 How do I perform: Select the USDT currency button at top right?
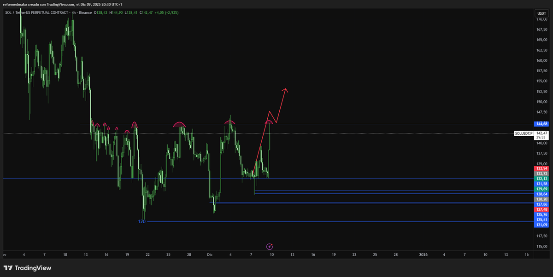pyautogui.click(x=543, y=13)
